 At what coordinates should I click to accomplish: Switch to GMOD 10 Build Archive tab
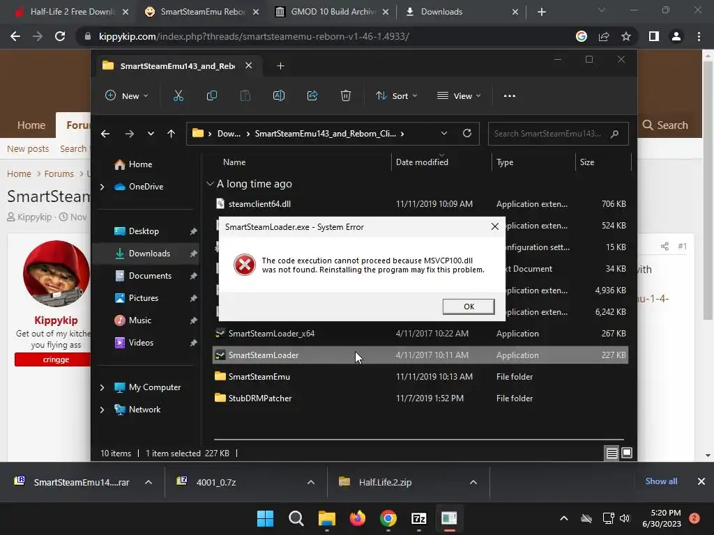click(331, 12)
